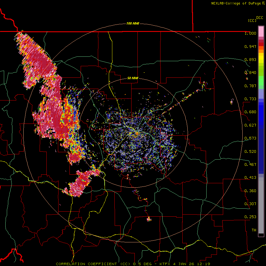Pick the bright green color scale segment

pyautogui.click(x=261, y=81)
